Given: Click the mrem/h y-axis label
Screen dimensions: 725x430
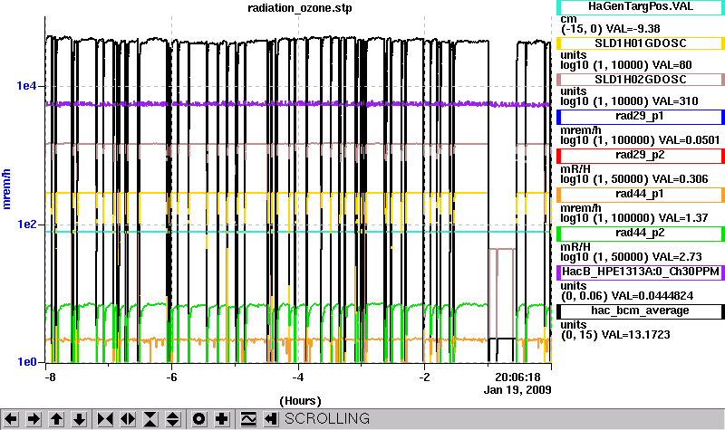Looking at the screenshot, I should pos(6,189).
